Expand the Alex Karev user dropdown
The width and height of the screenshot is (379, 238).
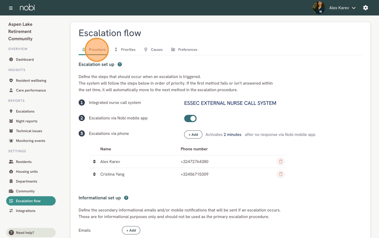342,8
